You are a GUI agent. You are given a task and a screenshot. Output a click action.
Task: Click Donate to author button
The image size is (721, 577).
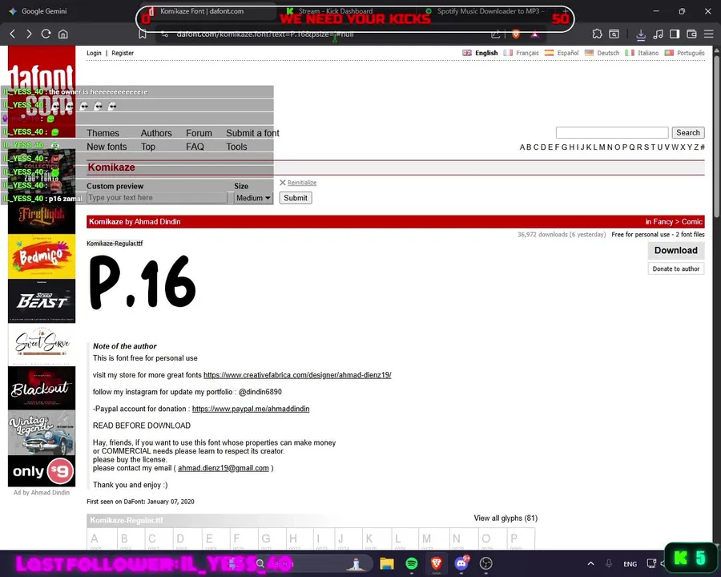(x=676, y=268)
